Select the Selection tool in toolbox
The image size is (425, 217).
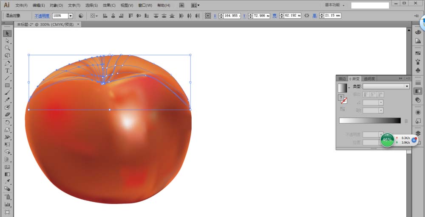pos(7,33)
